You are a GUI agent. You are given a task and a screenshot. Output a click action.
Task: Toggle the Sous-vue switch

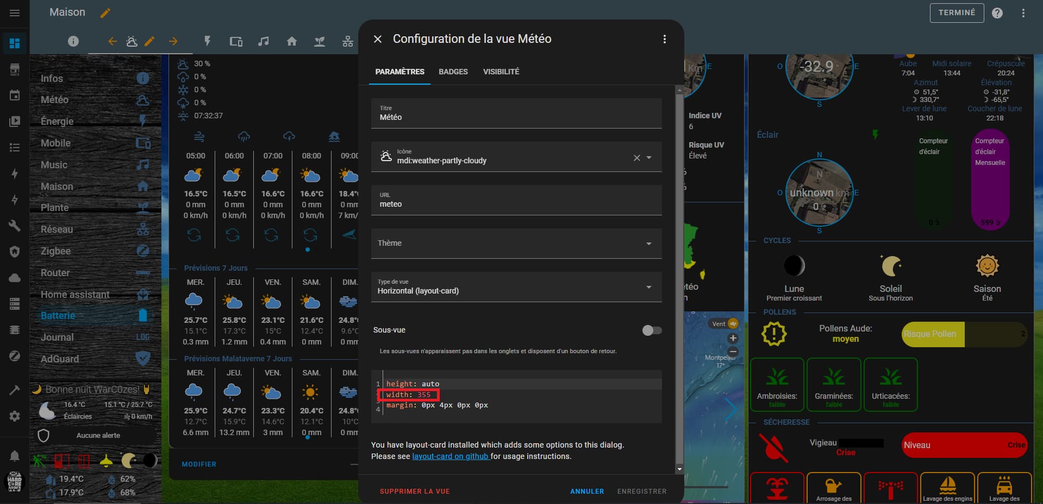click(652, 330)
